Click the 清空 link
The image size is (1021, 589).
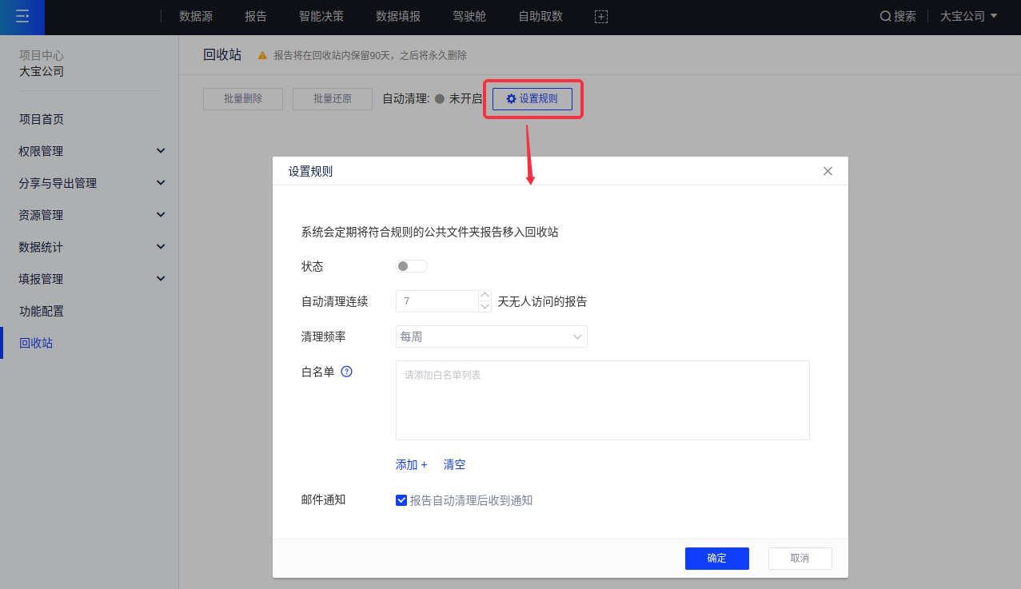pos(454,464)
